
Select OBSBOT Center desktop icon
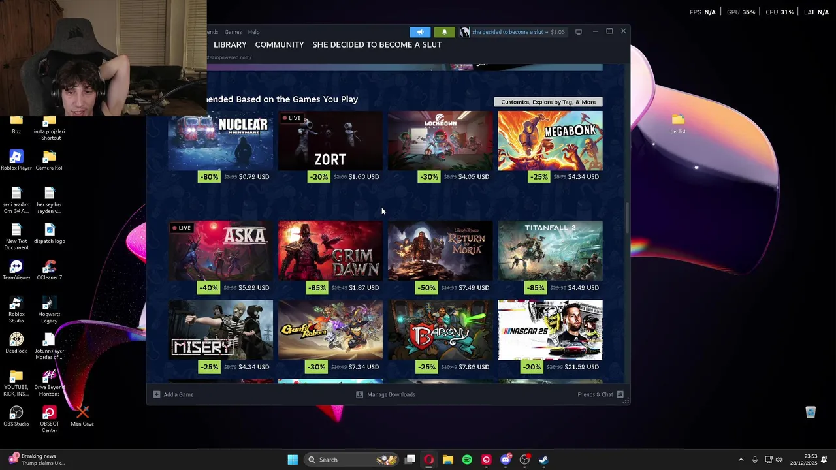tap(50, 419)
